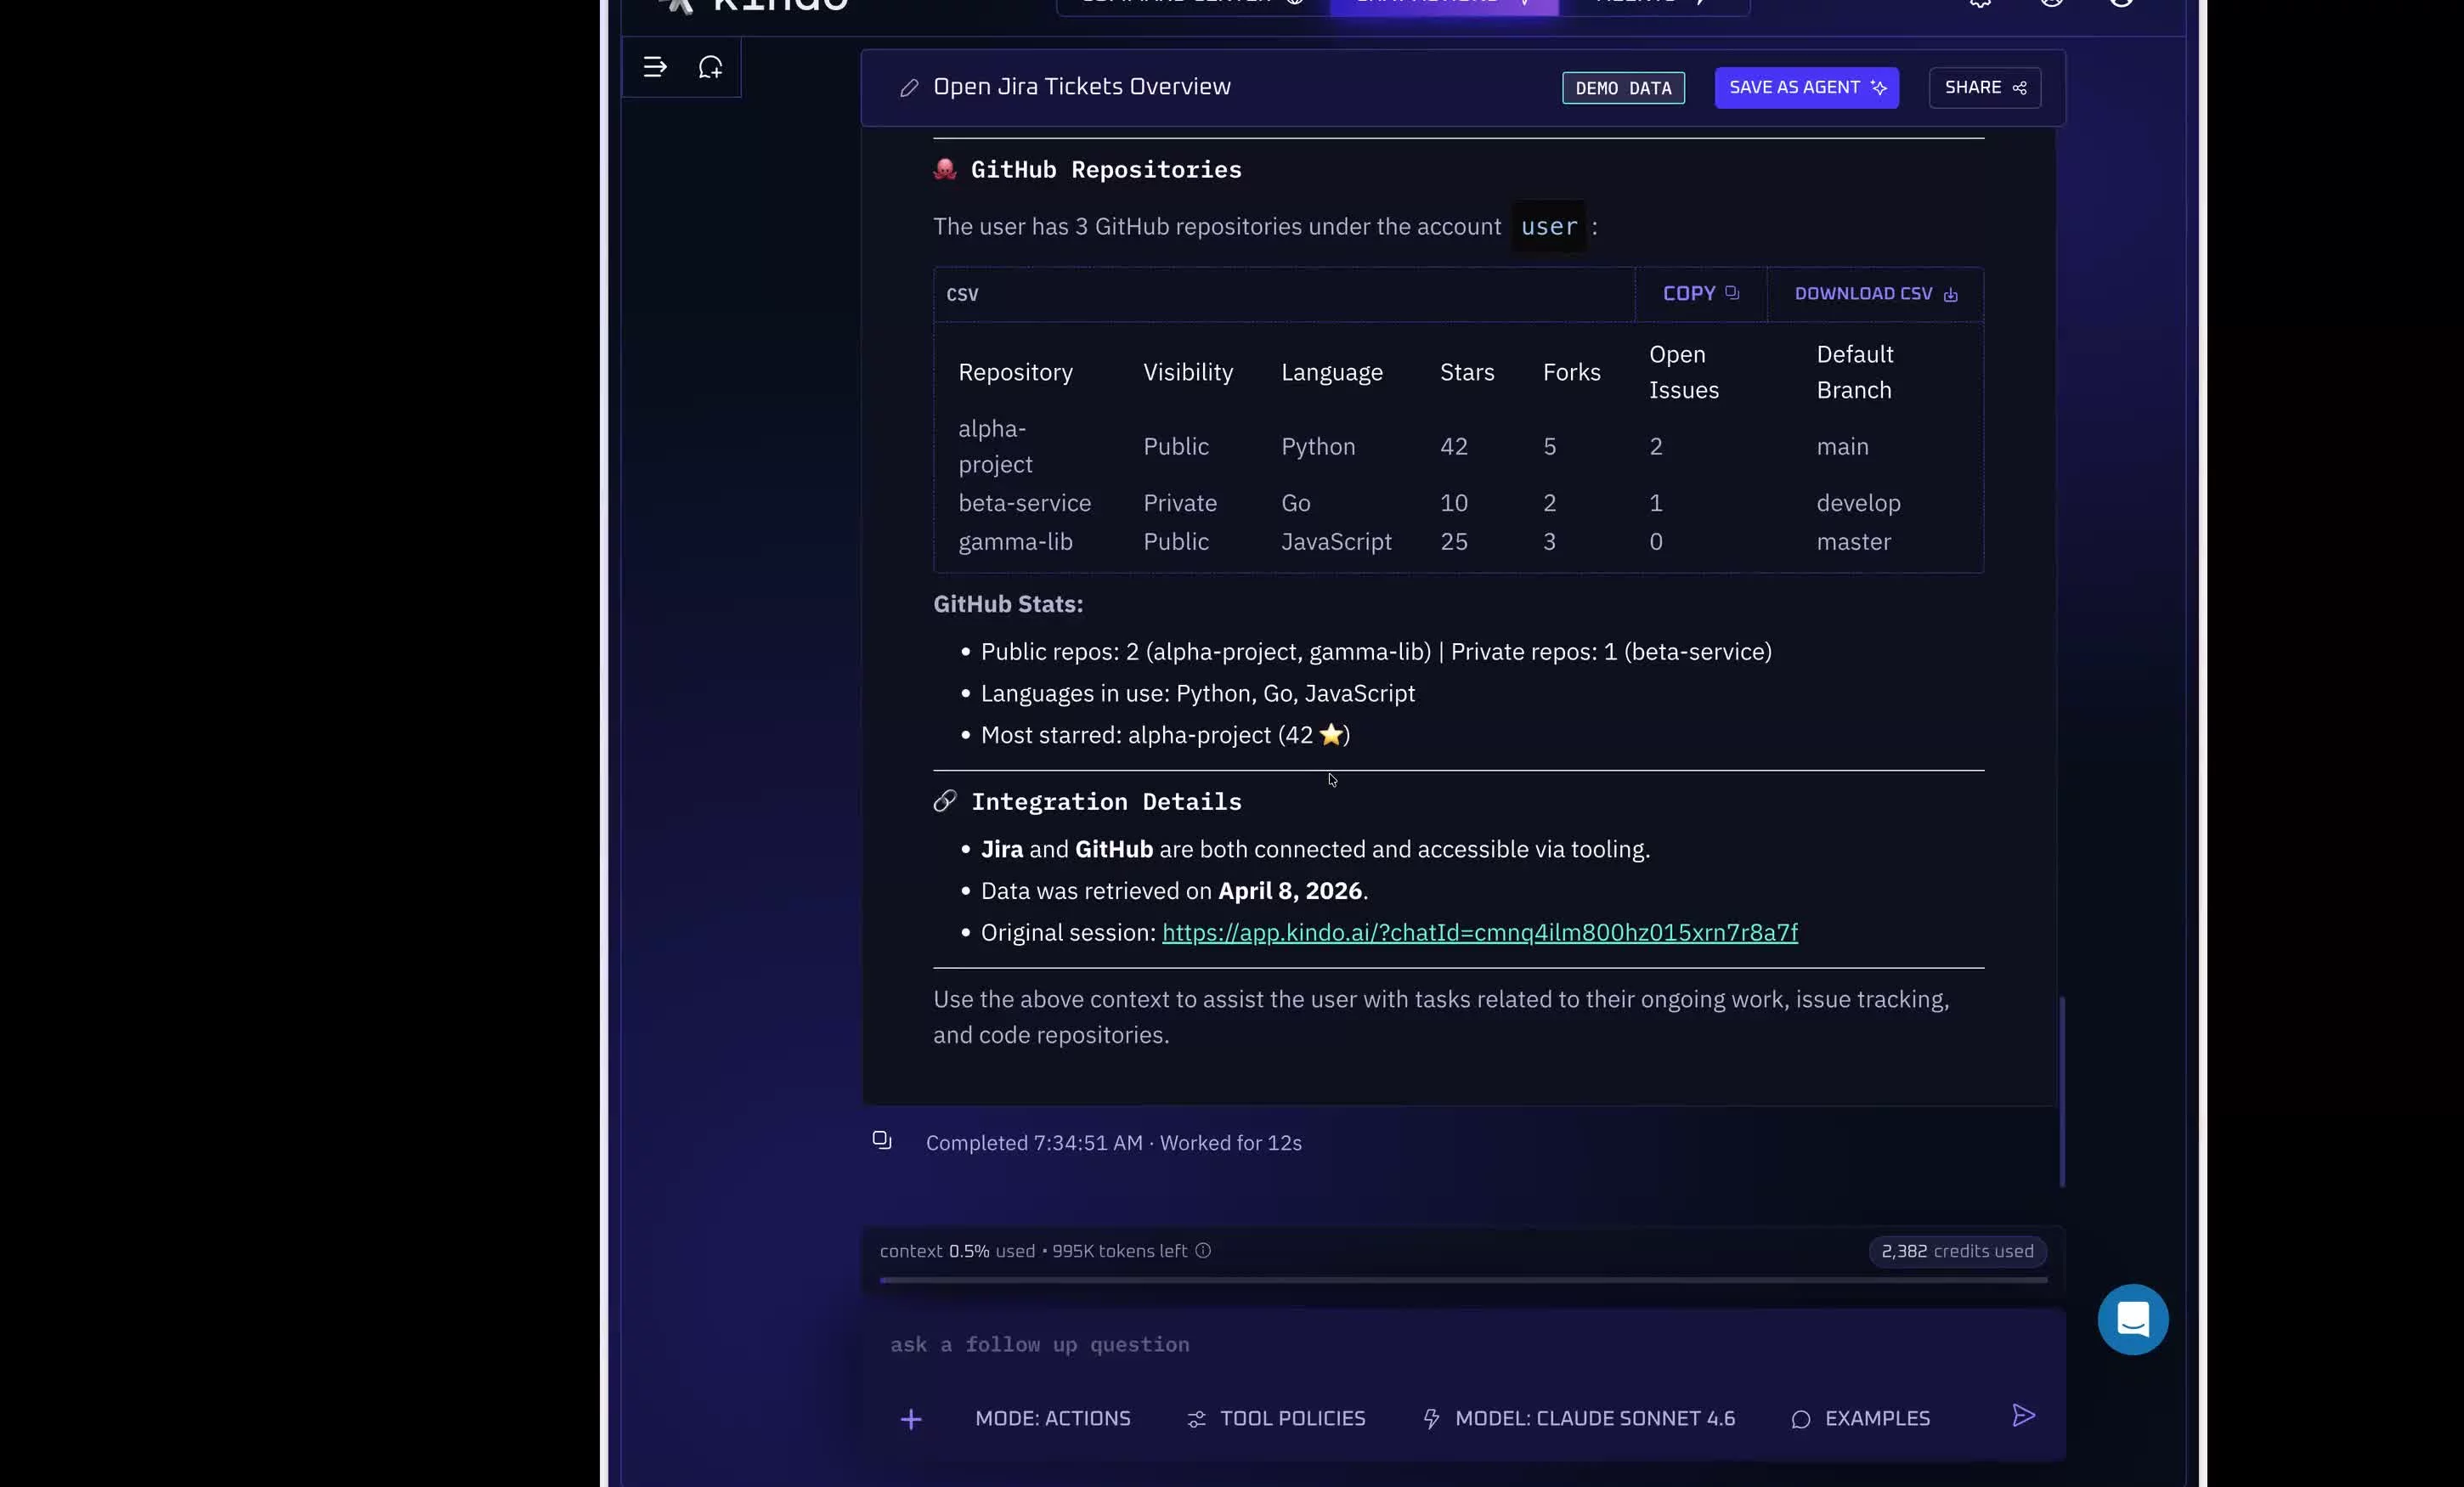Image resolution: width=2464 pixels, height=1487 pixels.
Task: Open Mode: Actions selector
Action: [x=1052, y=1418]
